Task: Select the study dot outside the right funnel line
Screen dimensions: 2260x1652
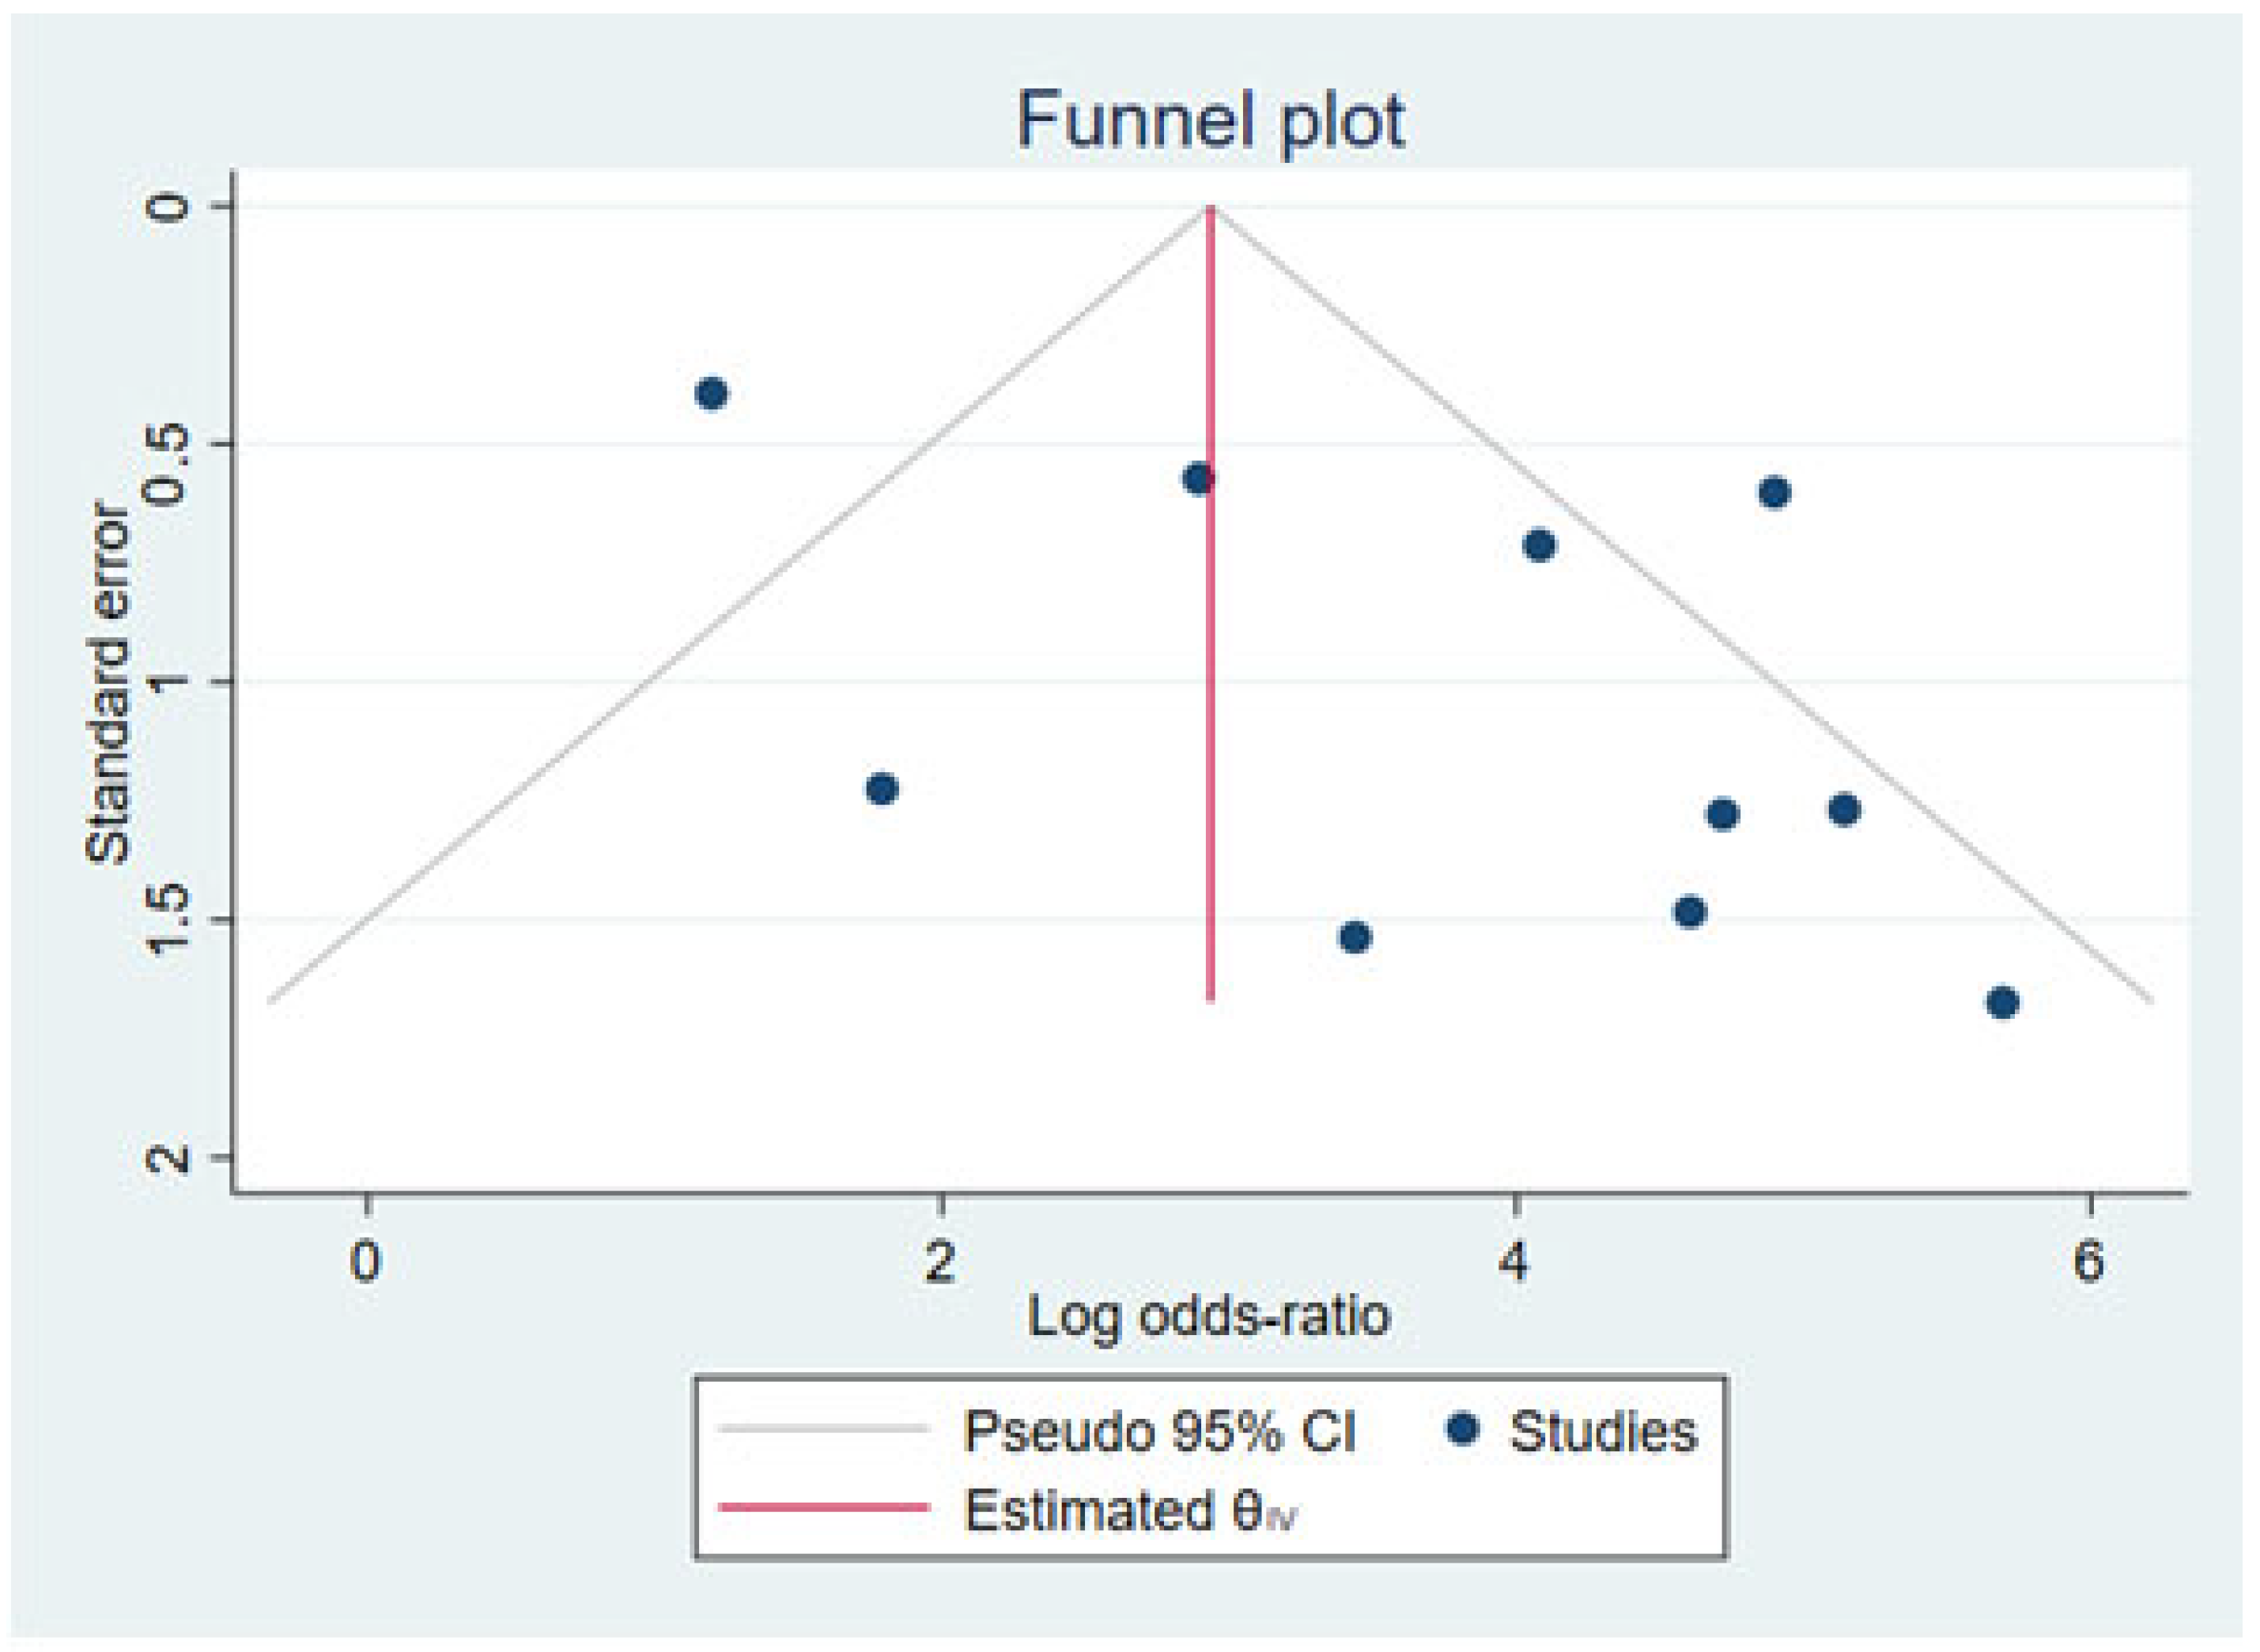Action: [1774, 493]
